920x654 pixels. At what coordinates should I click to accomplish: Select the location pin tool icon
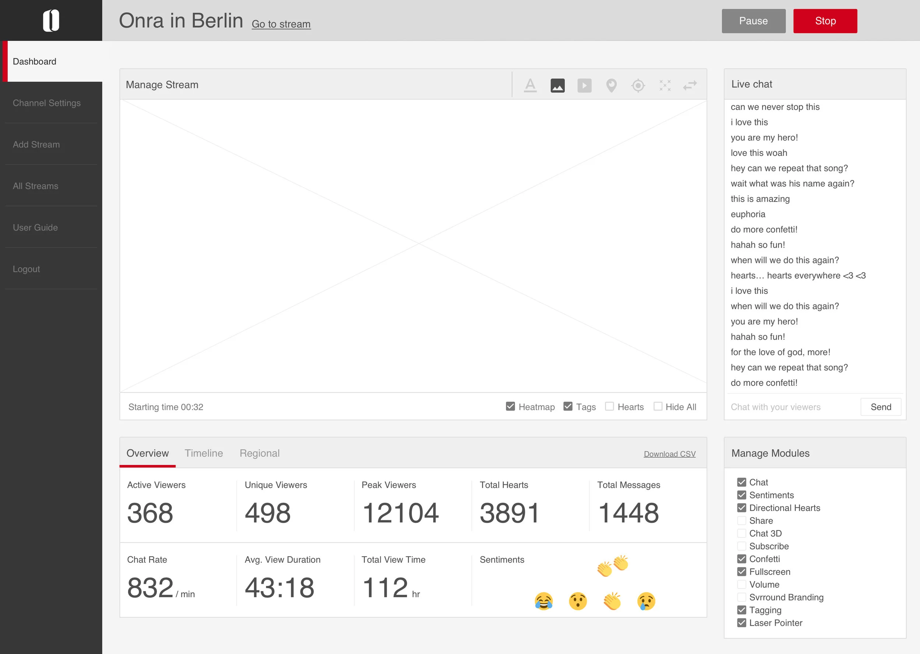[612, 85]
